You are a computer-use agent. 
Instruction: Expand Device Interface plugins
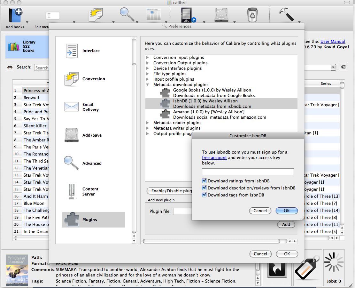148,68
